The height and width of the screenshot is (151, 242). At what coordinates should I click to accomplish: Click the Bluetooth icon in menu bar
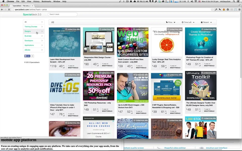coord(188,2)
